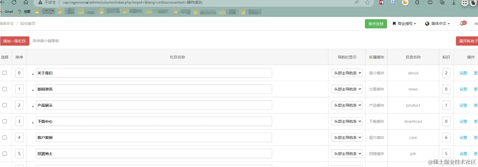Screen dimensions: 478x167
Task: Click the download directory name cell
Action: click(x=413, y=121)
